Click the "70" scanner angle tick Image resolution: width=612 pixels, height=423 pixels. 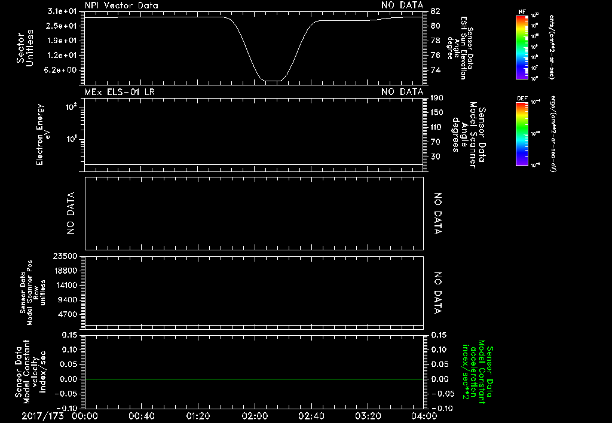(436, 142)
